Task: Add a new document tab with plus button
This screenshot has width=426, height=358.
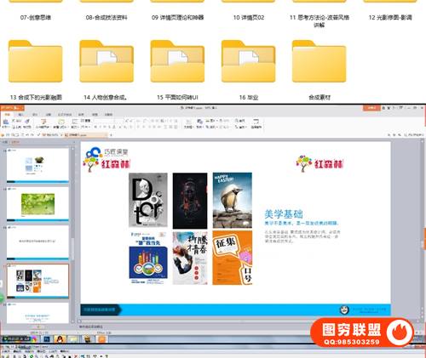Action: pos(111,135)
